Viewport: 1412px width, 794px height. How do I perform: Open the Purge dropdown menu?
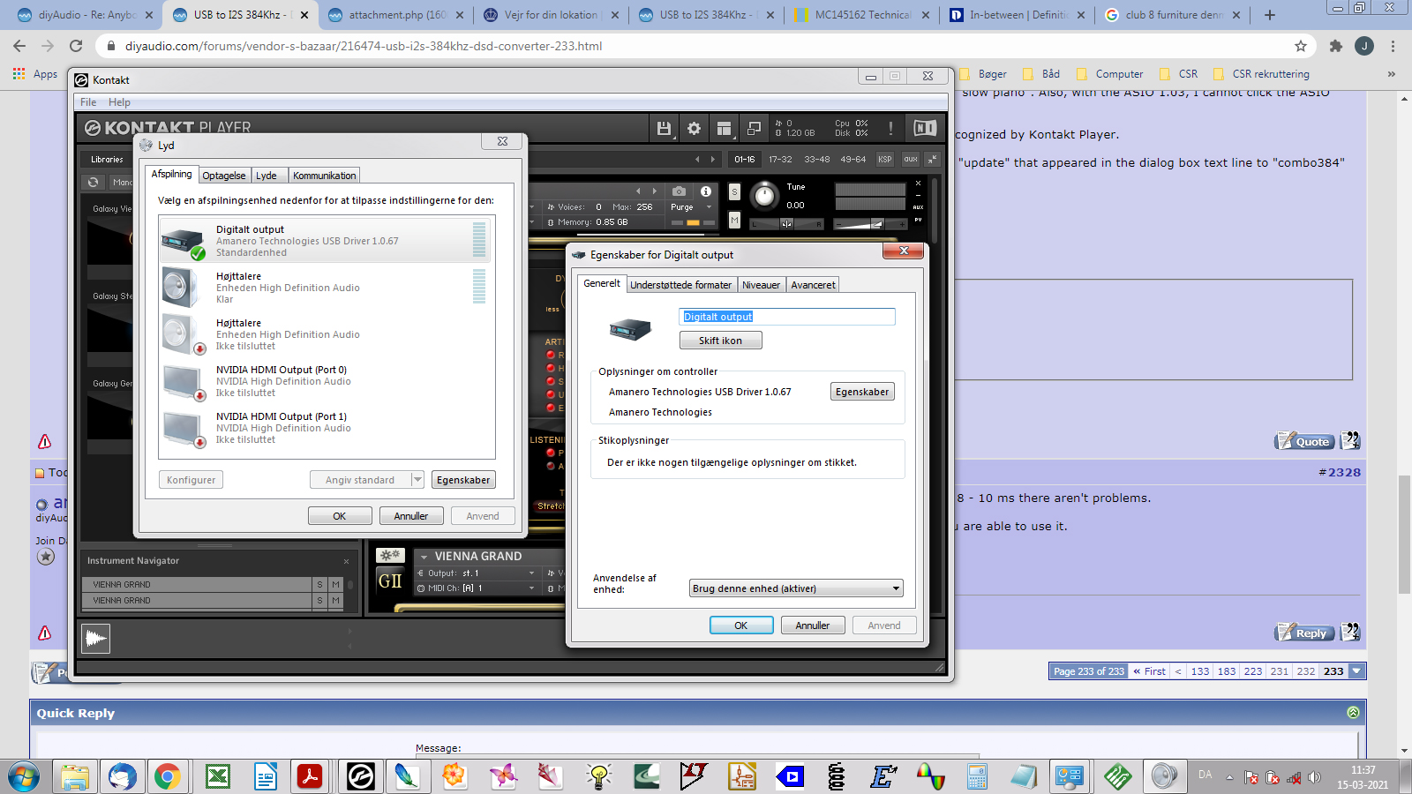pos(690,207)
